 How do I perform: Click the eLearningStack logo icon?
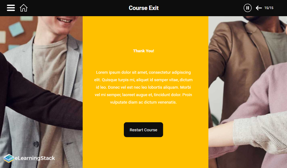tap(9, 158)
